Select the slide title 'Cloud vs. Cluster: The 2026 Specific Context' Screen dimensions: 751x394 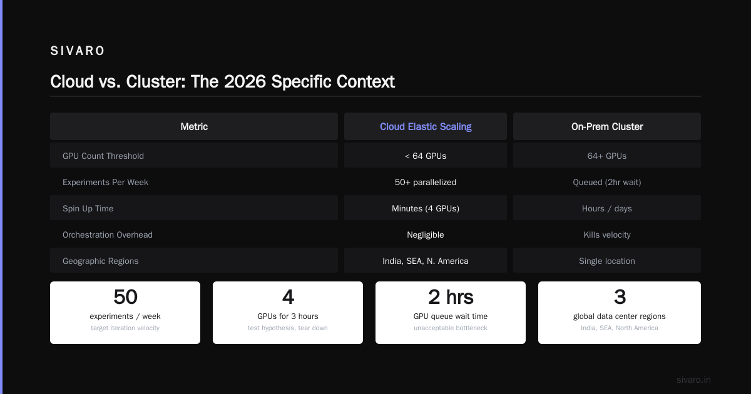(x=222, y=82)
